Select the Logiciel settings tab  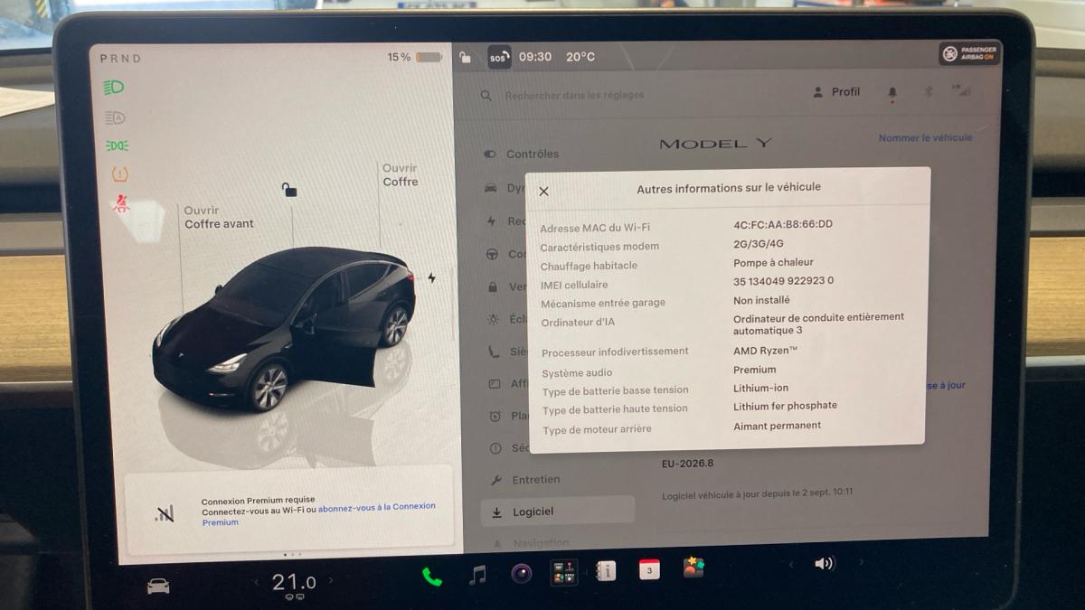point(557,511)
